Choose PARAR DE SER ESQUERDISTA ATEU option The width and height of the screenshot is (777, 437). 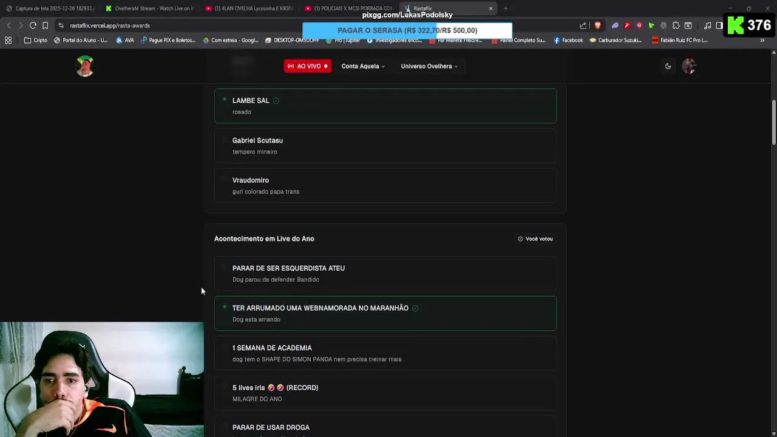(x=385, y=273)
